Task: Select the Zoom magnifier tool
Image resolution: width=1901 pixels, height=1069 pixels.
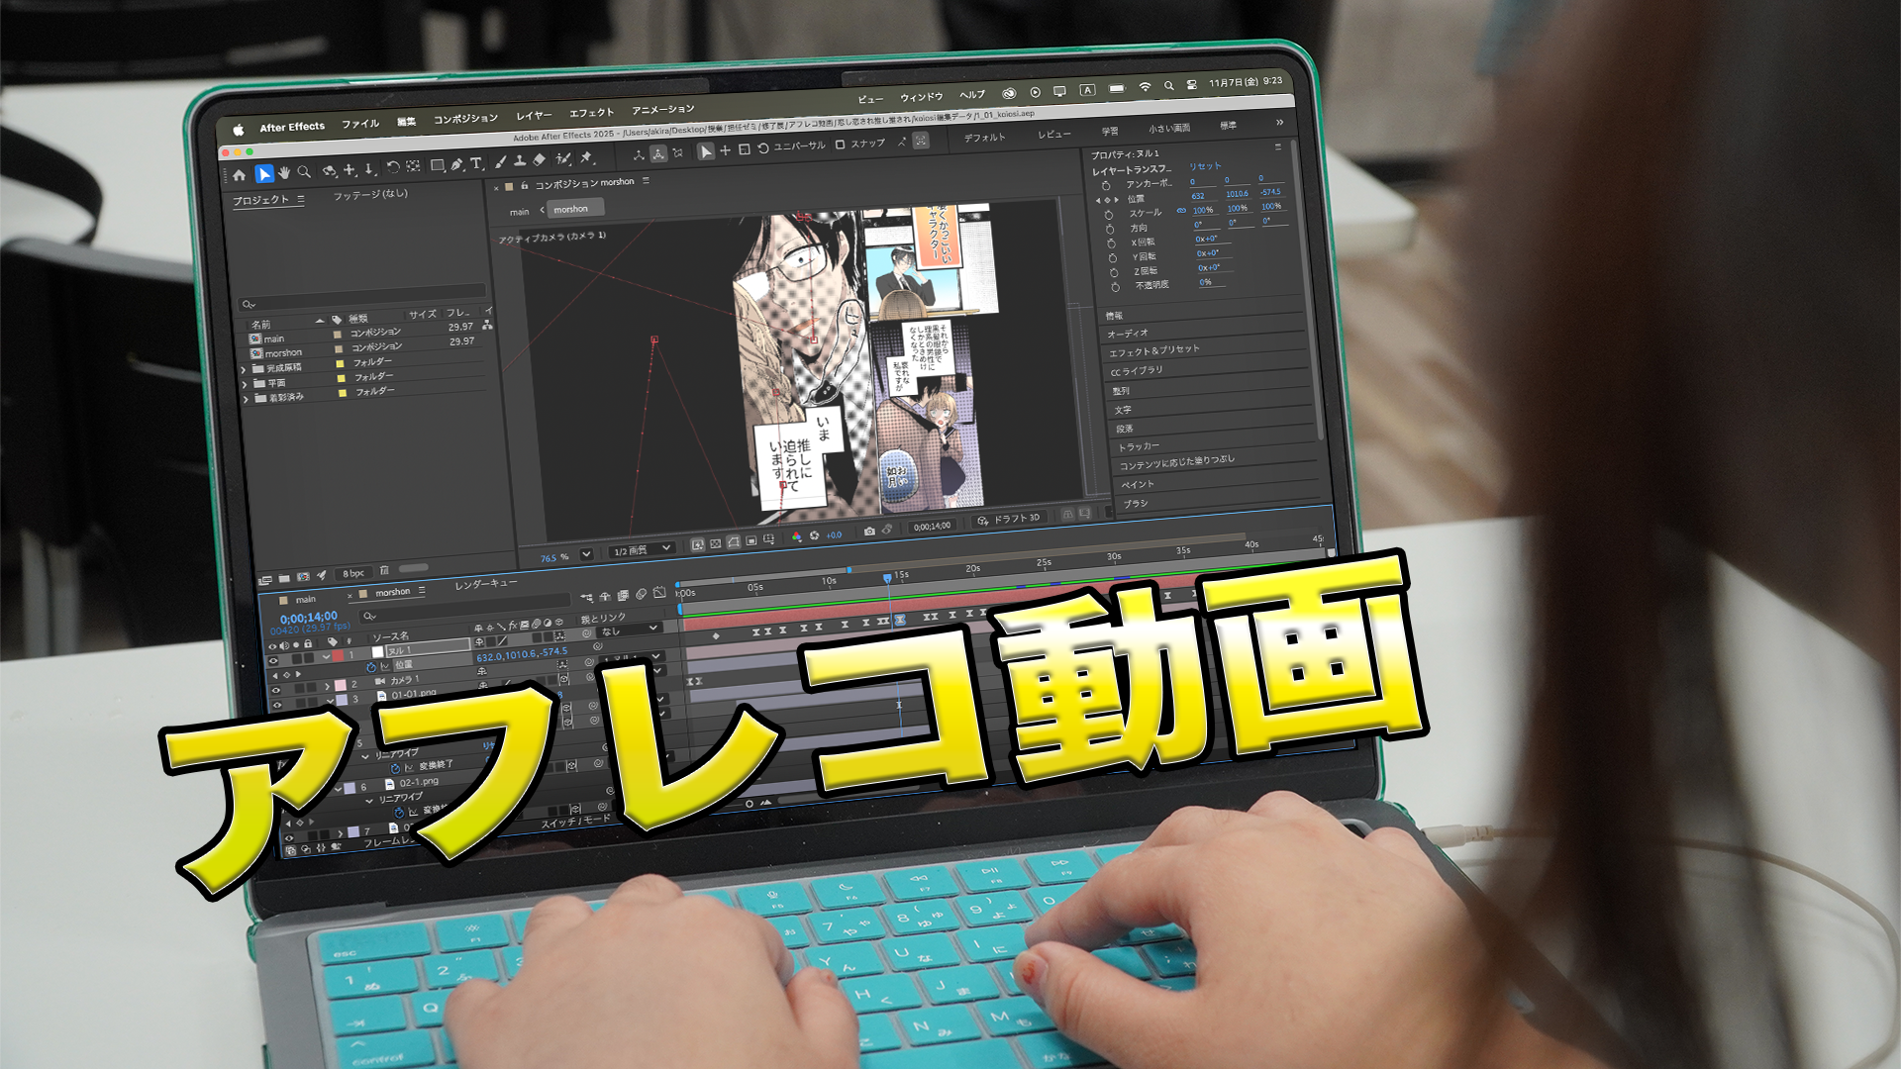Action: click(x=305, y=172)
